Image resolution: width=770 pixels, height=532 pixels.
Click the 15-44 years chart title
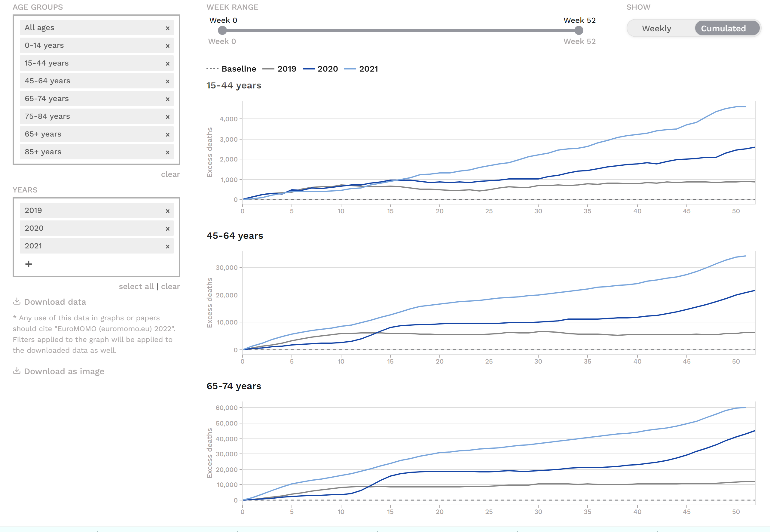click(x=234, y=85)
